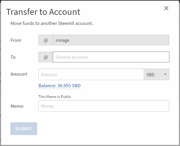The height and width of the screenshot is (146, 180).
Task: Click the @ symbol beside the mirage field
Action: tap(46, 40)
